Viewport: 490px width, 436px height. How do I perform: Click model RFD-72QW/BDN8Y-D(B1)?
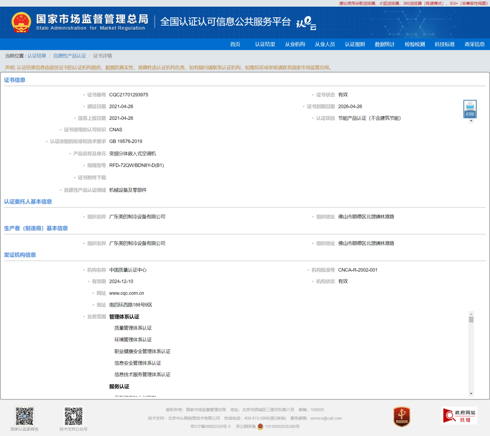(136, 165)
